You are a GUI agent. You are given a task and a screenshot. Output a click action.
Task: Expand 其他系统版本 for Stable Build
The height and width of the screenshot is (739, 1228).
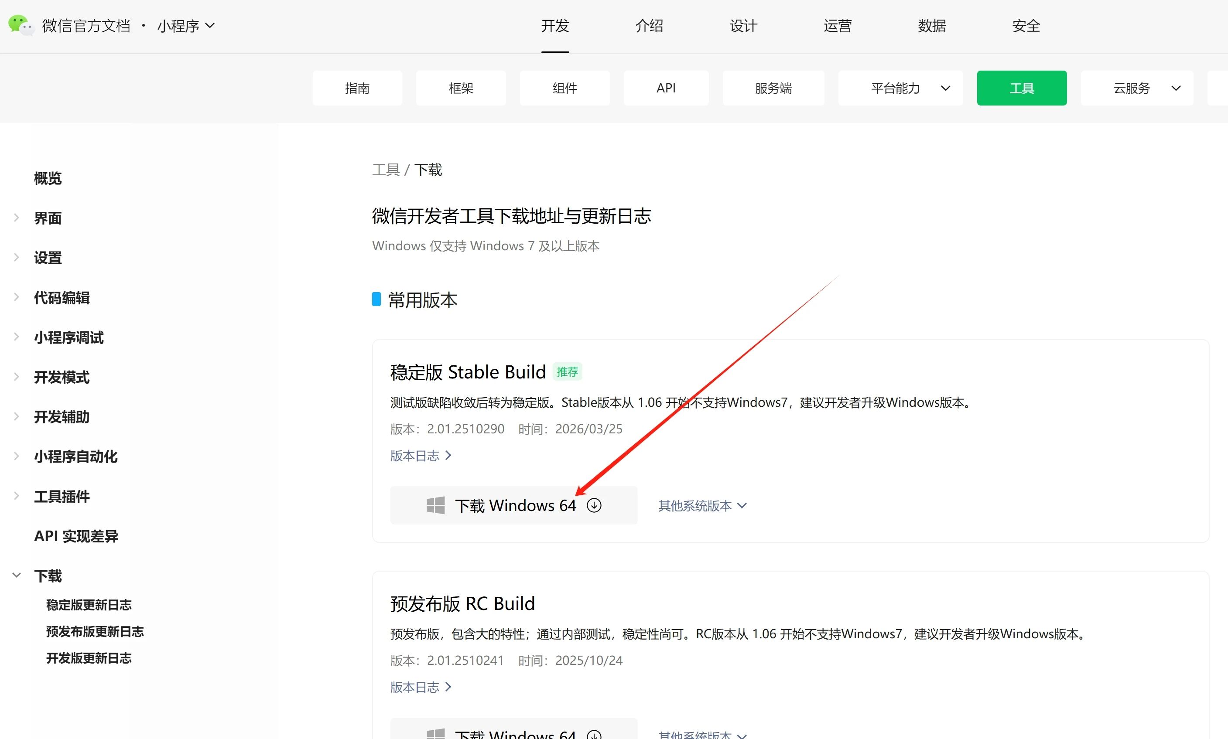702,506
